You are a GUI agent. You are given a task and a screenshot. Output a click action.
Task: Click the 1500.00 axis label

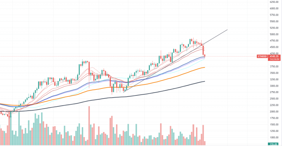pos(274,125)
